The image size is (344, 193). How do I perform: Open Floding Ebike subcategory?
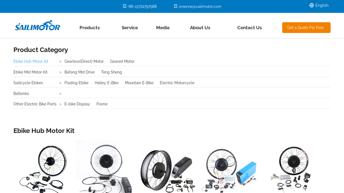tap(77, 83)
